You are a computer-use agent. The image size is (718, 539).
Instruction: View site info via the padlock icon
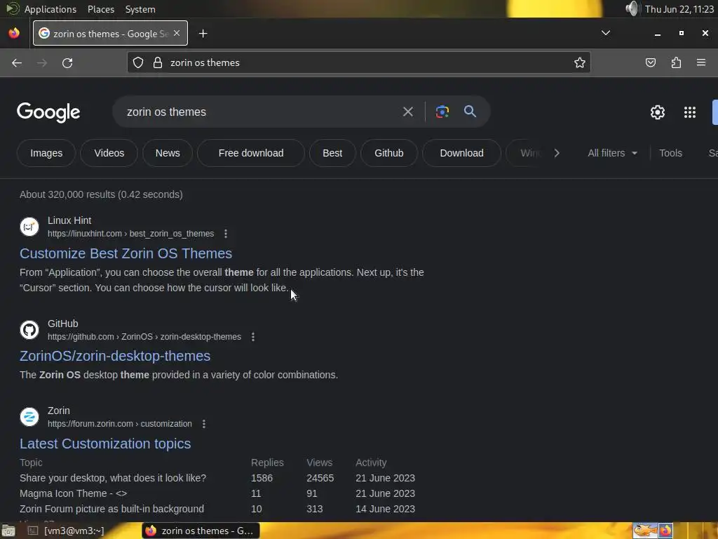click(x=158, y=62)
